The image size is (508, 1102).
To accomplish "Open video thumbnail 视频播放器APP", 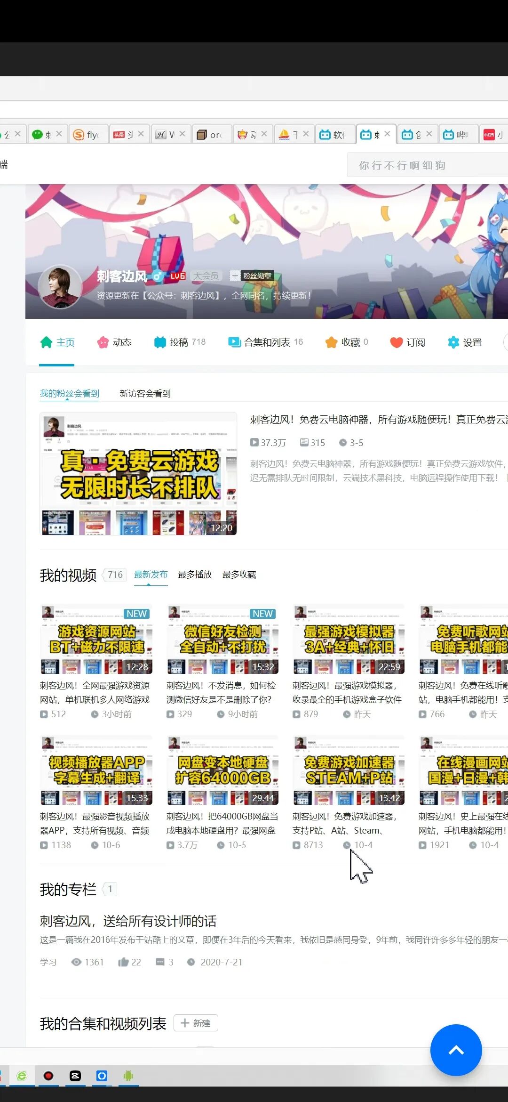I will [96, 770].
